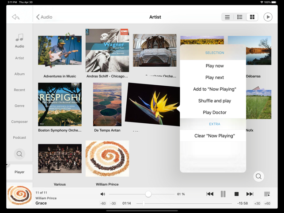The height and width of the screenshot is (213, 284).
Task: Open Boston Symphony Respighi cover
Action: point(60,104)
